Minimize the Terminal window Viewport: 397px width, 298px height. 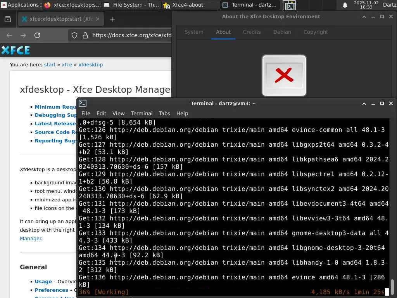point(373,103)
